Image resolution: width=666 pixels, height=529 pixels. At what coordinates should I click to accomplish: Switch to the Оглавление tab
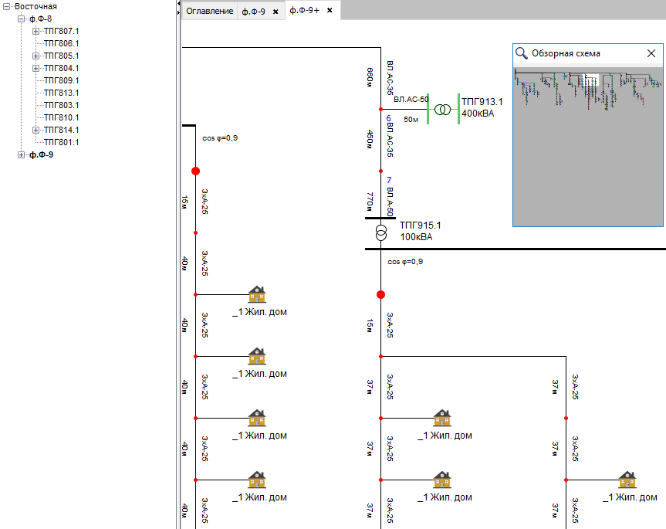point(210,11)
